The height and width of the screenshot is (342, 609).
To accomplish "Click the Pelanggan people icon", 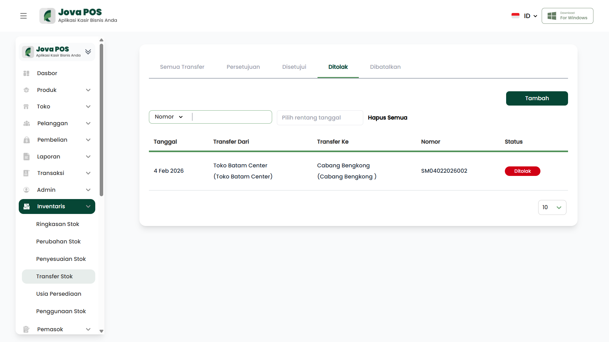I will click(26, 123).
